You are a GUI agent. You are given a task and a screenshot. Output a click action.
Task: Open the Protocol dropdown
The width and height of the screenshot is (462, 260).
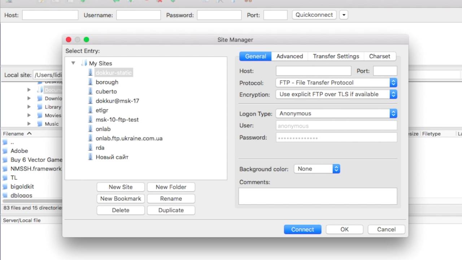click(336, 83)
